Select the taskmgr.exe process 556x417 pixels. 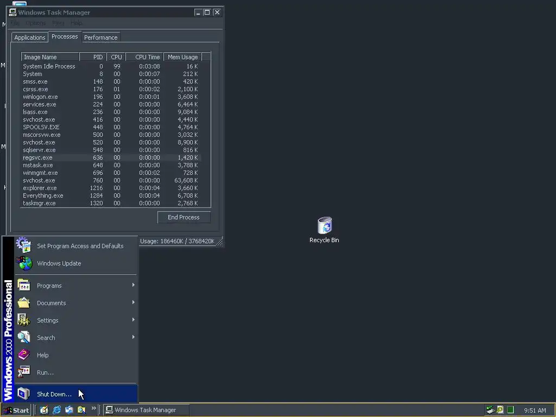[x=111, y=203]
